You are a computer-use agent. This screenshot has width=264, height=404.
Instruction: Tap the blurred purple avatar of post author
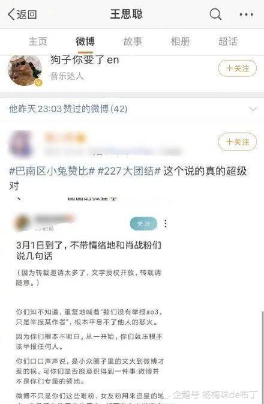(22, 143)
